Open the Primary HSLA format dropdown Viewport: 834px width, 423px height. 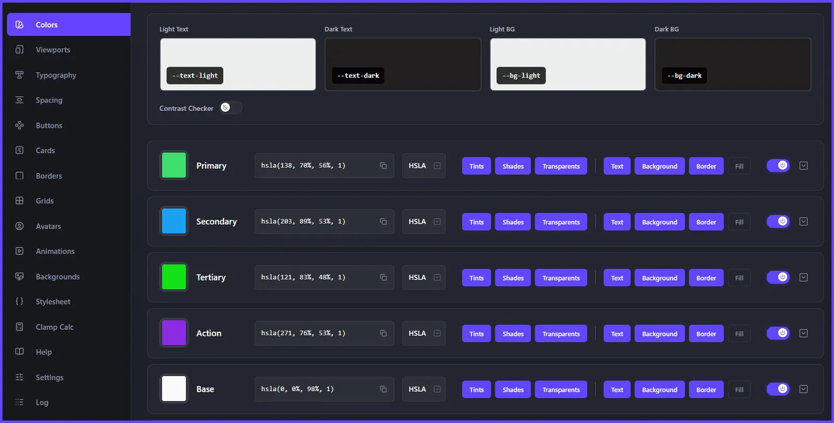(424, 166)
